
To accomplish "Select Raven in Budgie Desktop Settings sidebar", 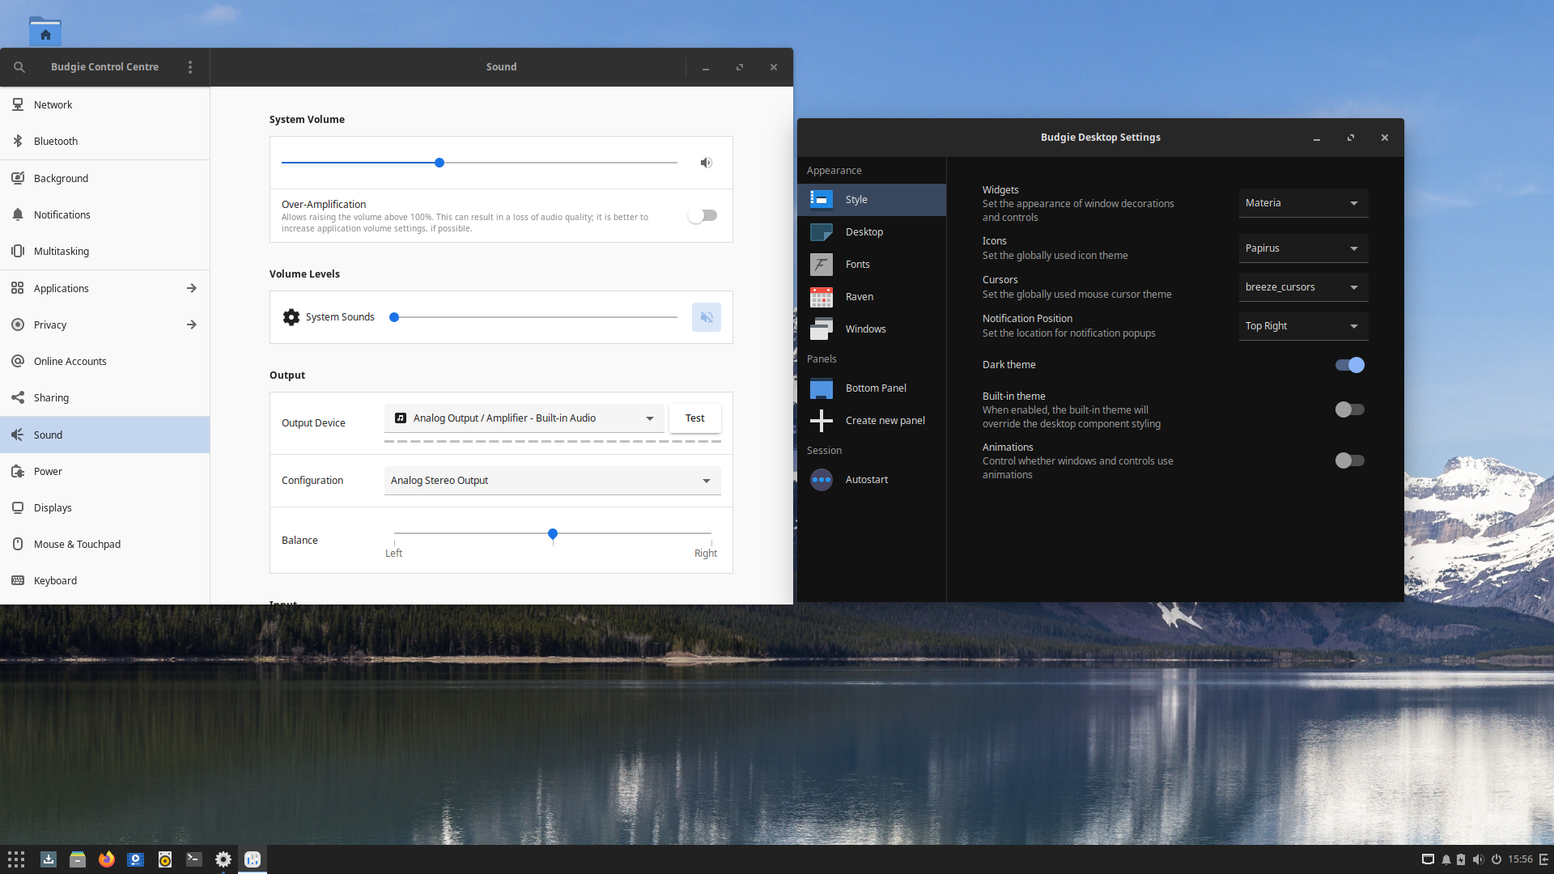I will [x=872, y=297].
